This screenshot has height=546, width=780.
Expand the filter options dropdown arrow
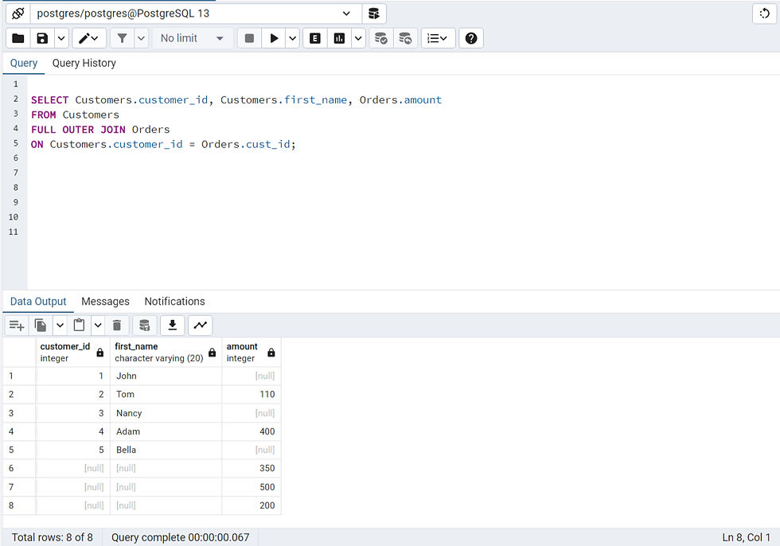(x=142, y=38)
